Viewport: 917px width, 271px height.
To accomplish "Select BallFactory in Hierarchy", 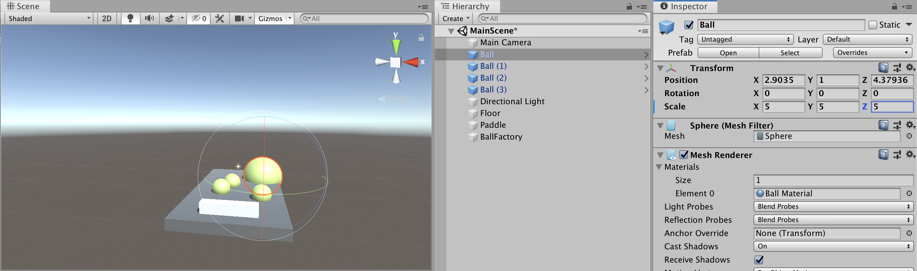I will (x=501, y=137).
